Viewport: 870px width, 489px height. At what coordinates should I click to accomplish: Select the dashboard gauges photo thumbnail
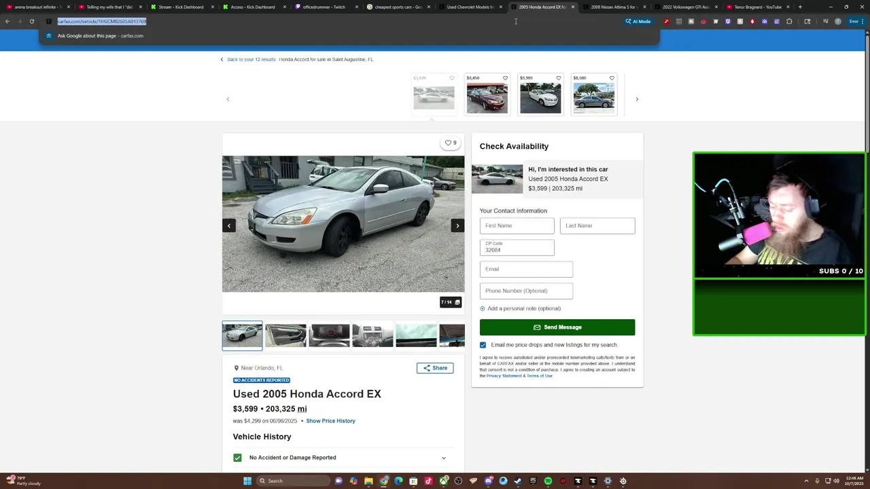[x=329, y=335]
